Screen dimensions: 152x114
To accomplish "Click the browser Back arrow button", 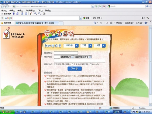I will (x=3, y=6).
